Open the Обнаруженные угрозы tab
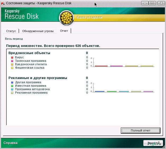The image size is (166, 149). tap(38, 31)
